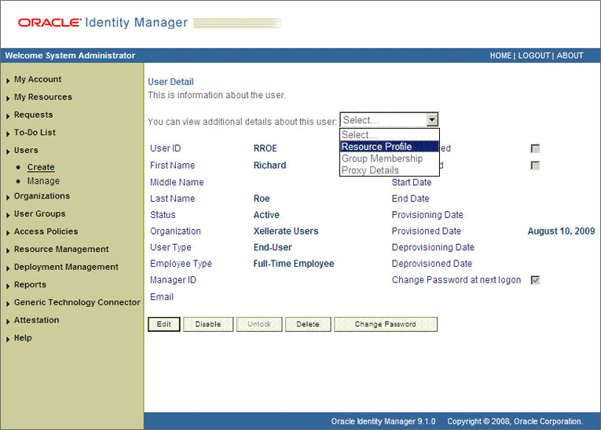Click the Manager ID label
The image size is (601, 430).
coord(174,280)
